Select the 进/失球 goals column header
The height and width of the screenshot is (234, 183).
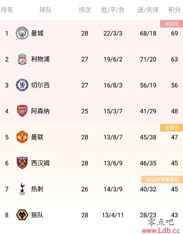pyautogui.click(x=148, y=10)
